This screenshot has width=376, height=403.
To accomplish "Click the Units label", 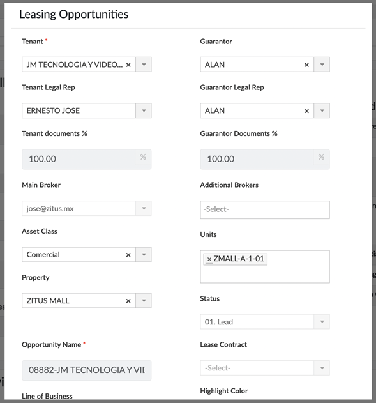I will pyautogui.click(x=208, y=234).
